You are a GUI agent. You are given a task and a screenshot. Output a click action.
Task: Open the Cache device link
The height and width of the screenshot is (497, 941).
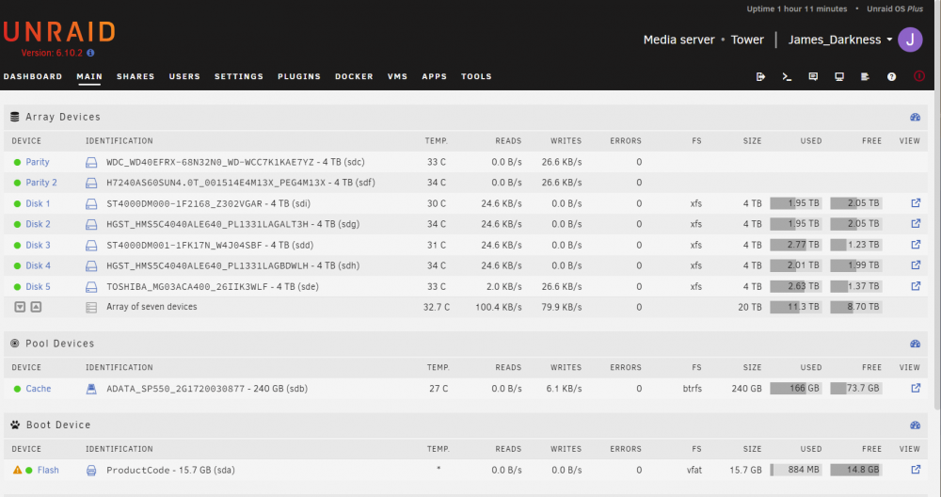(39, 389)
